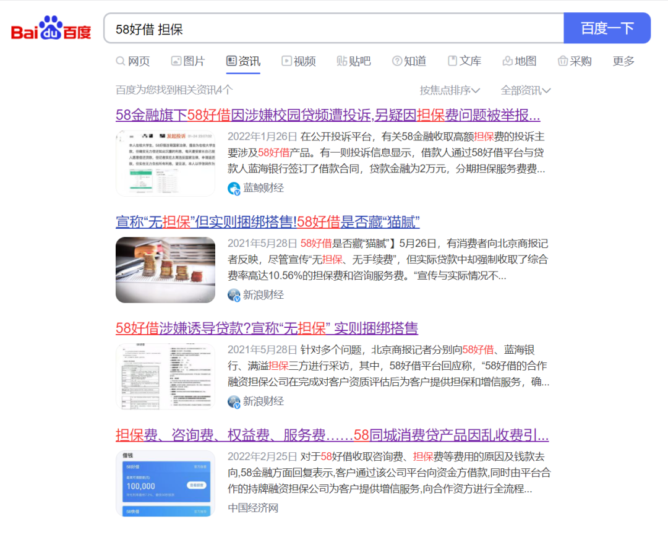Open the 100,000 loan app thumbnail
This screenshot has width=668, height=540.
point(165,483)
